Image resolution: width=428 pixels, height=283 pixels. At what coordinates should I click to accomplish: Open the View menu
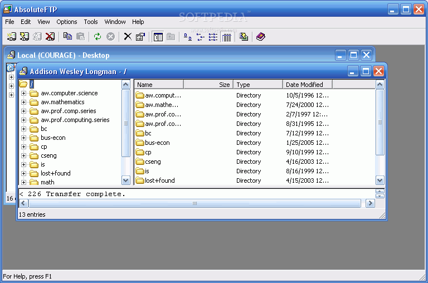(x=43, y=22)
